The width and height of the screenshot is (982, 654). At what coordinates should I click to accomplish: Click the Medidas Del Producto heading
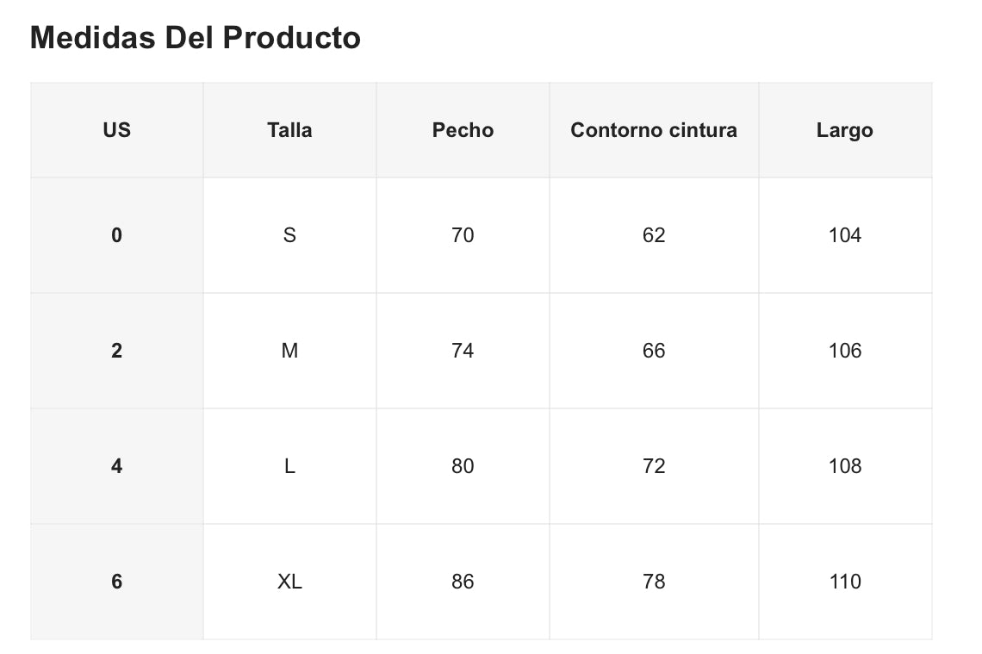[196, 38]
